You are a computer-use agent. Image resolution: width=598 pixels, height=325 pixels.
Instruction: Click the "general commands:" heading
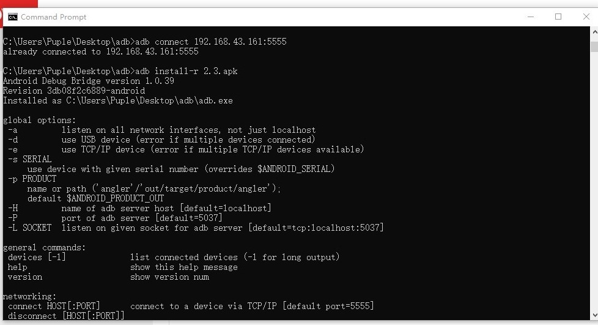44,247
